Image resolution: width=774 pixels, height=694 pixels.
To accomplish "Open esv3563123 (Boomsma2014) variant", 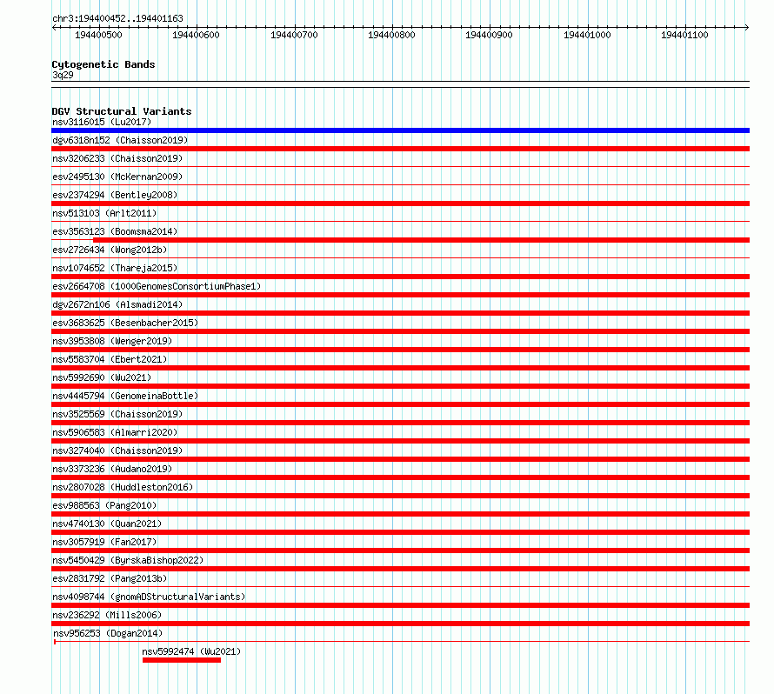I will [x=115, y=231].
